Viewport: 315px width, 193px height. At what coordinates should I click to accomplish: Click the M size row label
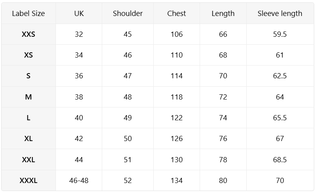[28, 97]
